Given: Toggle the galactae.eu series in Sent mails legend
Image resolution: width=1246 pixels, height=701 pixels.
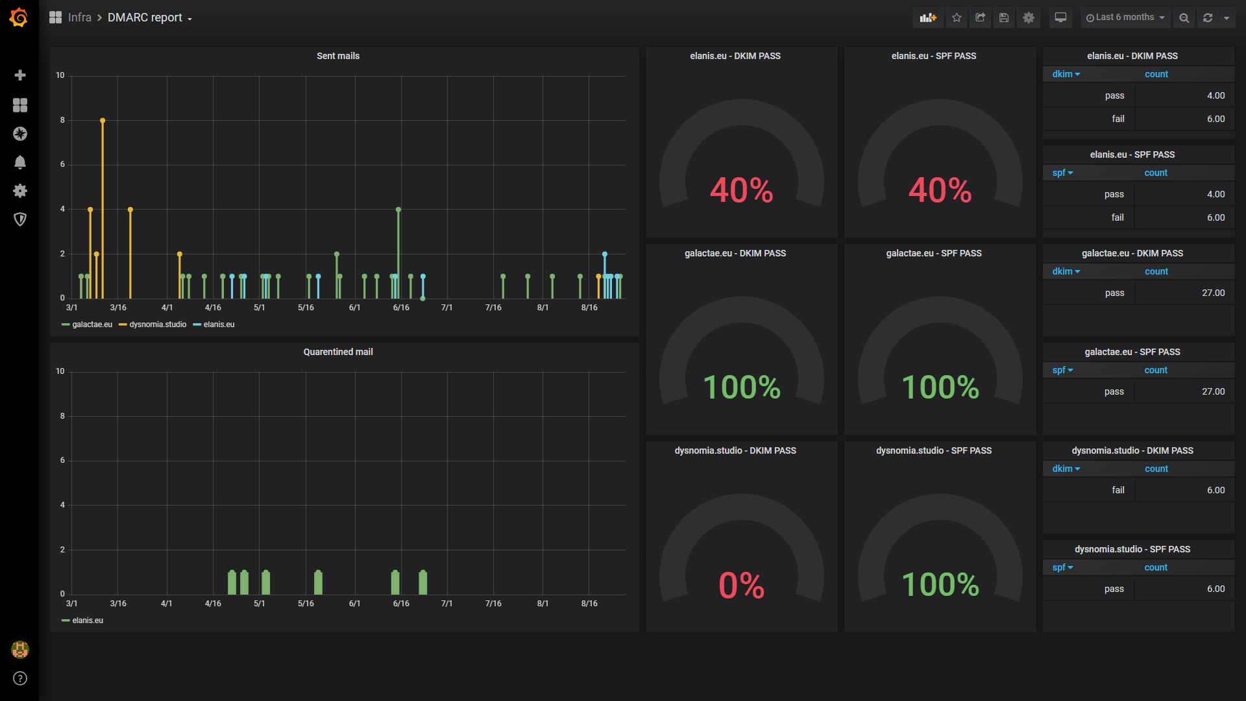Looking at the screenshot, I should [x=92, y=325].
